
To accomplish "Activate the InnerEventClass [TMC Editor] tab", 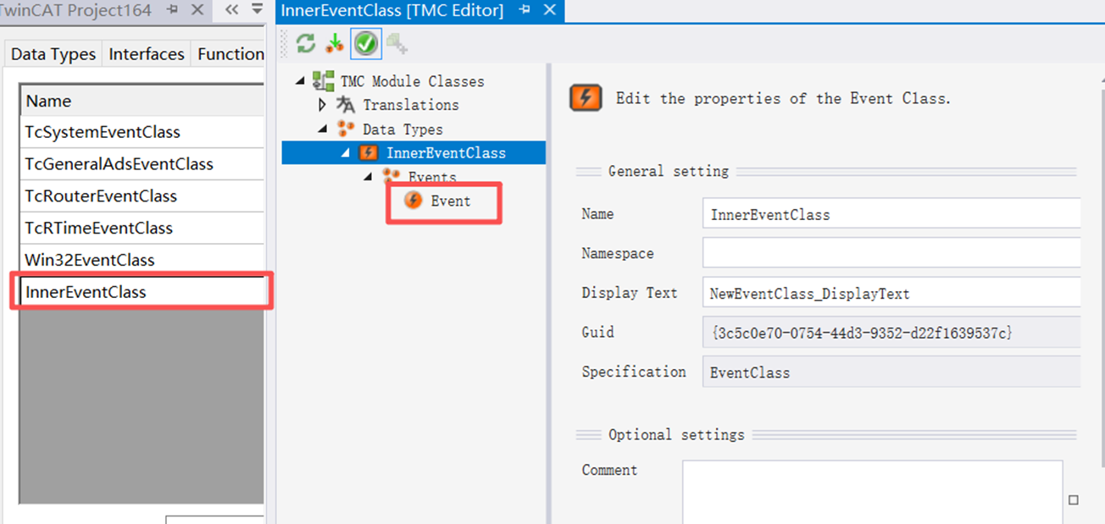I will tap(392, 10).
